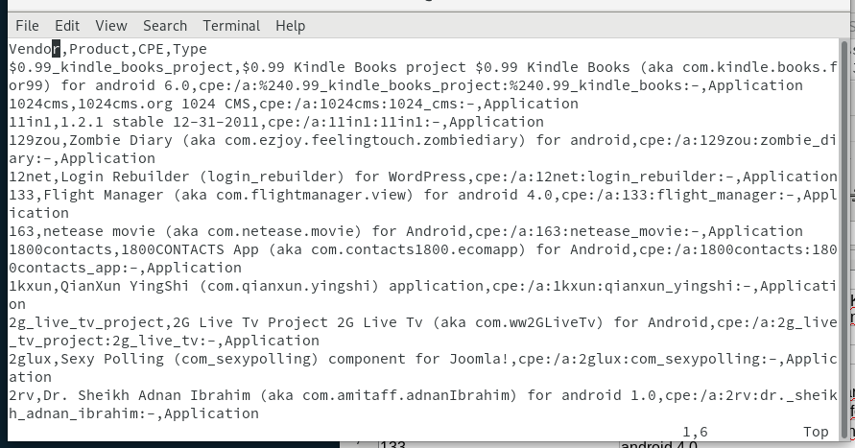
Task: Click the terminal vertical scrollbar
Action: coord(845,240)
